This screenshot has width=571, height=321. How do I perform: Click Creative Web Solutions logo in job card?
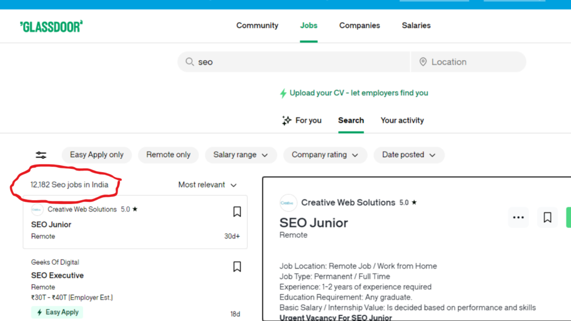tap(37, 210)
